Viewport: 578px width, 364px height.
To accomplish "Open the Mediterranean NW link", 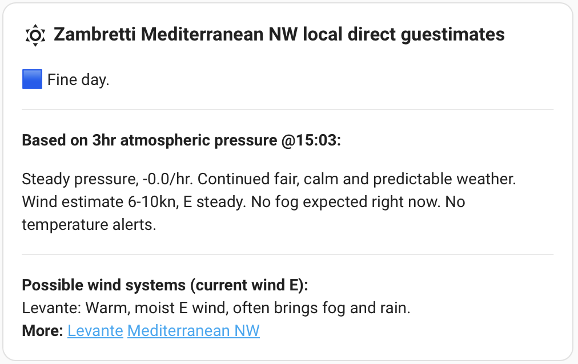I will pyautogui.click(x=194, y=330).
